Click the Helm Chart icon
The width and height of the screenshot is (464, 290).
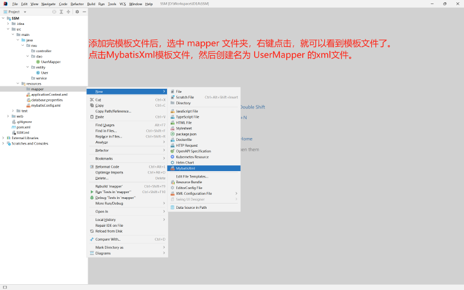click(x=172, y=163)
